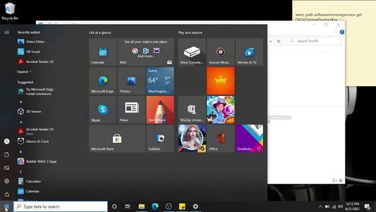Collapse the File Explorer ribbon chevron
Image resolution: width=376 pixels, height=212 pixels.
(335, 32)
